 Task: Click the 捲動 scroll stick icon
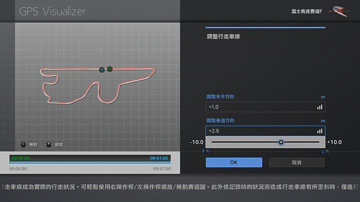click(23, 144)
